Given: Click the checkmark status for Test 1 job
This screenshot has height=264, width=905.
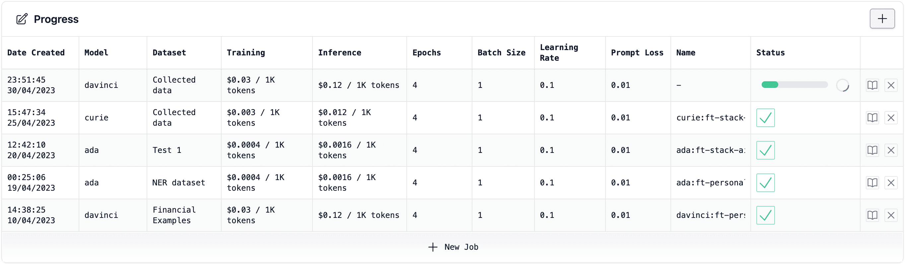Looking at the screenshot, I should coord(765,150).
